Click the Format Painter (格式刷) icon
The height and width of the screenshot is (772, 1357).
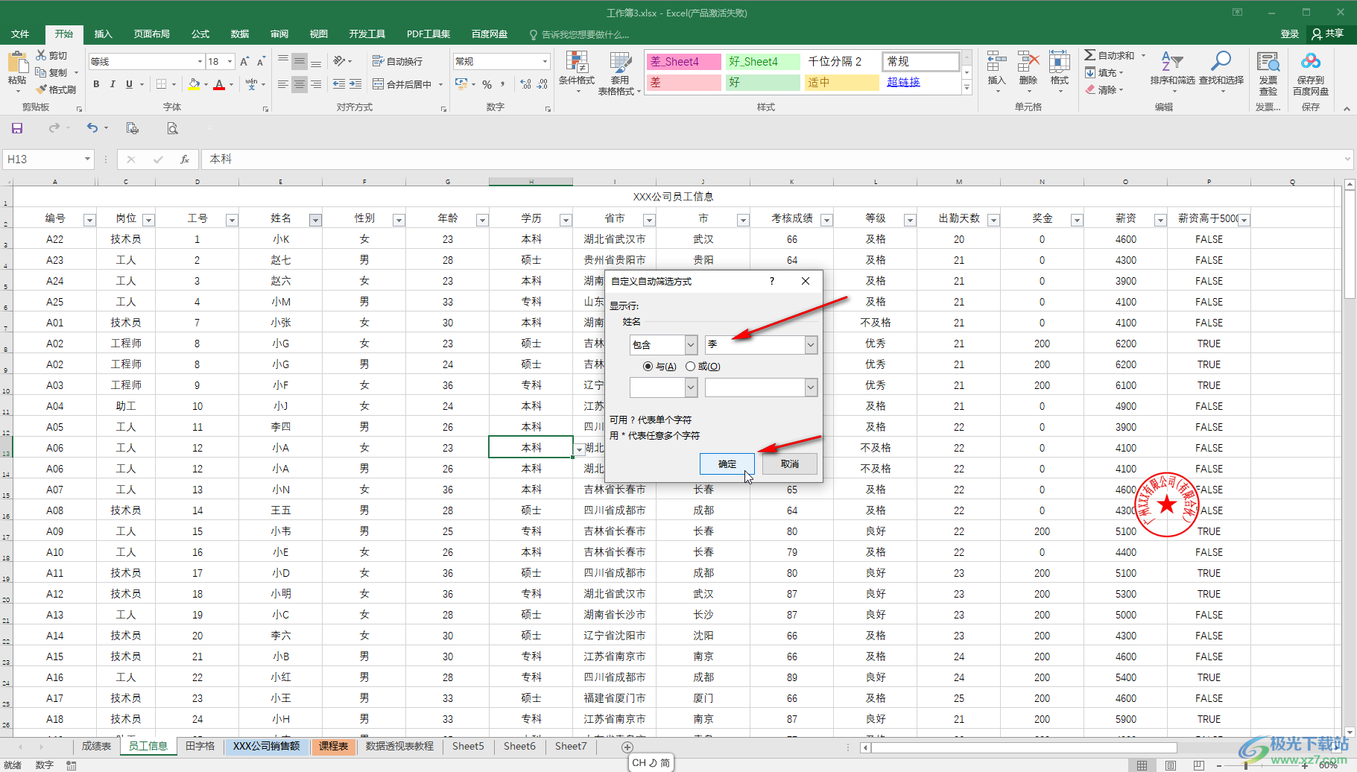click(x=42, y=89)
